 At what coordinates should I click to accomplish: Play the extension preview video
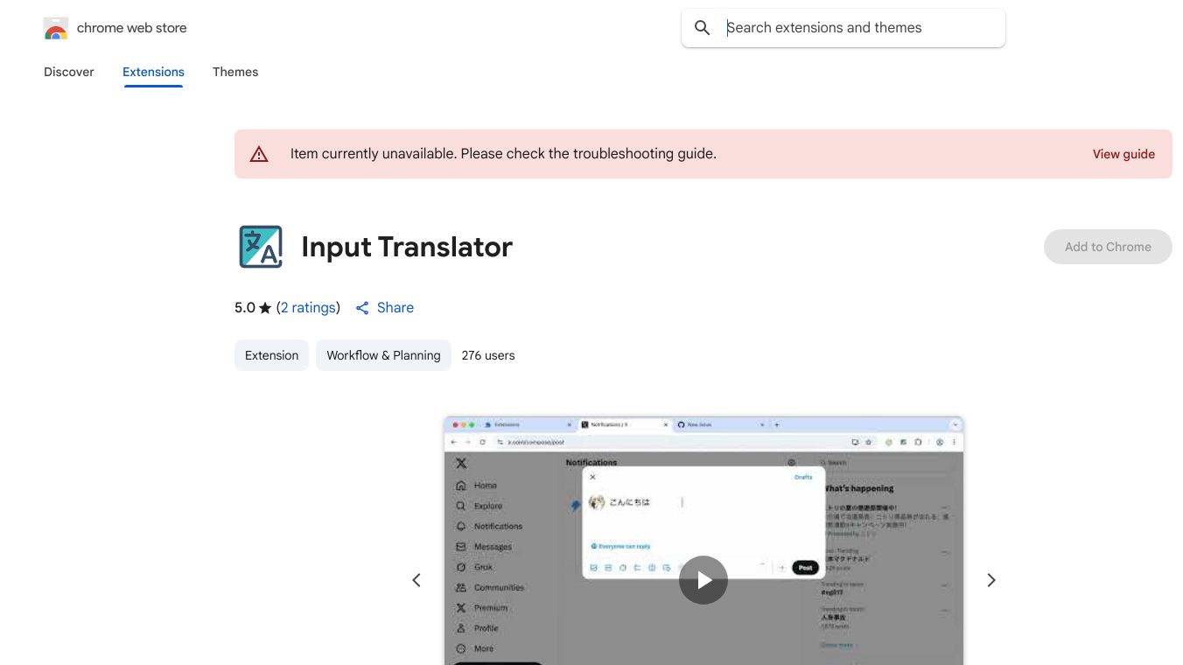tap(703, 580)
